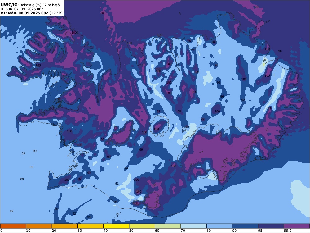The height and width of the screenshot is (233, 310).
Task: Click the legend tick label '0'
Action: coord(1,231)
